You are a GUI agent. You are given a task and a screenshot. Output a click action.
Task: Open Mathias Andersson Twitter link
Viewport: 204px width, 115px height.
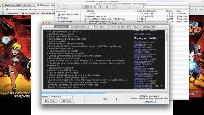(x=143, y=86)
